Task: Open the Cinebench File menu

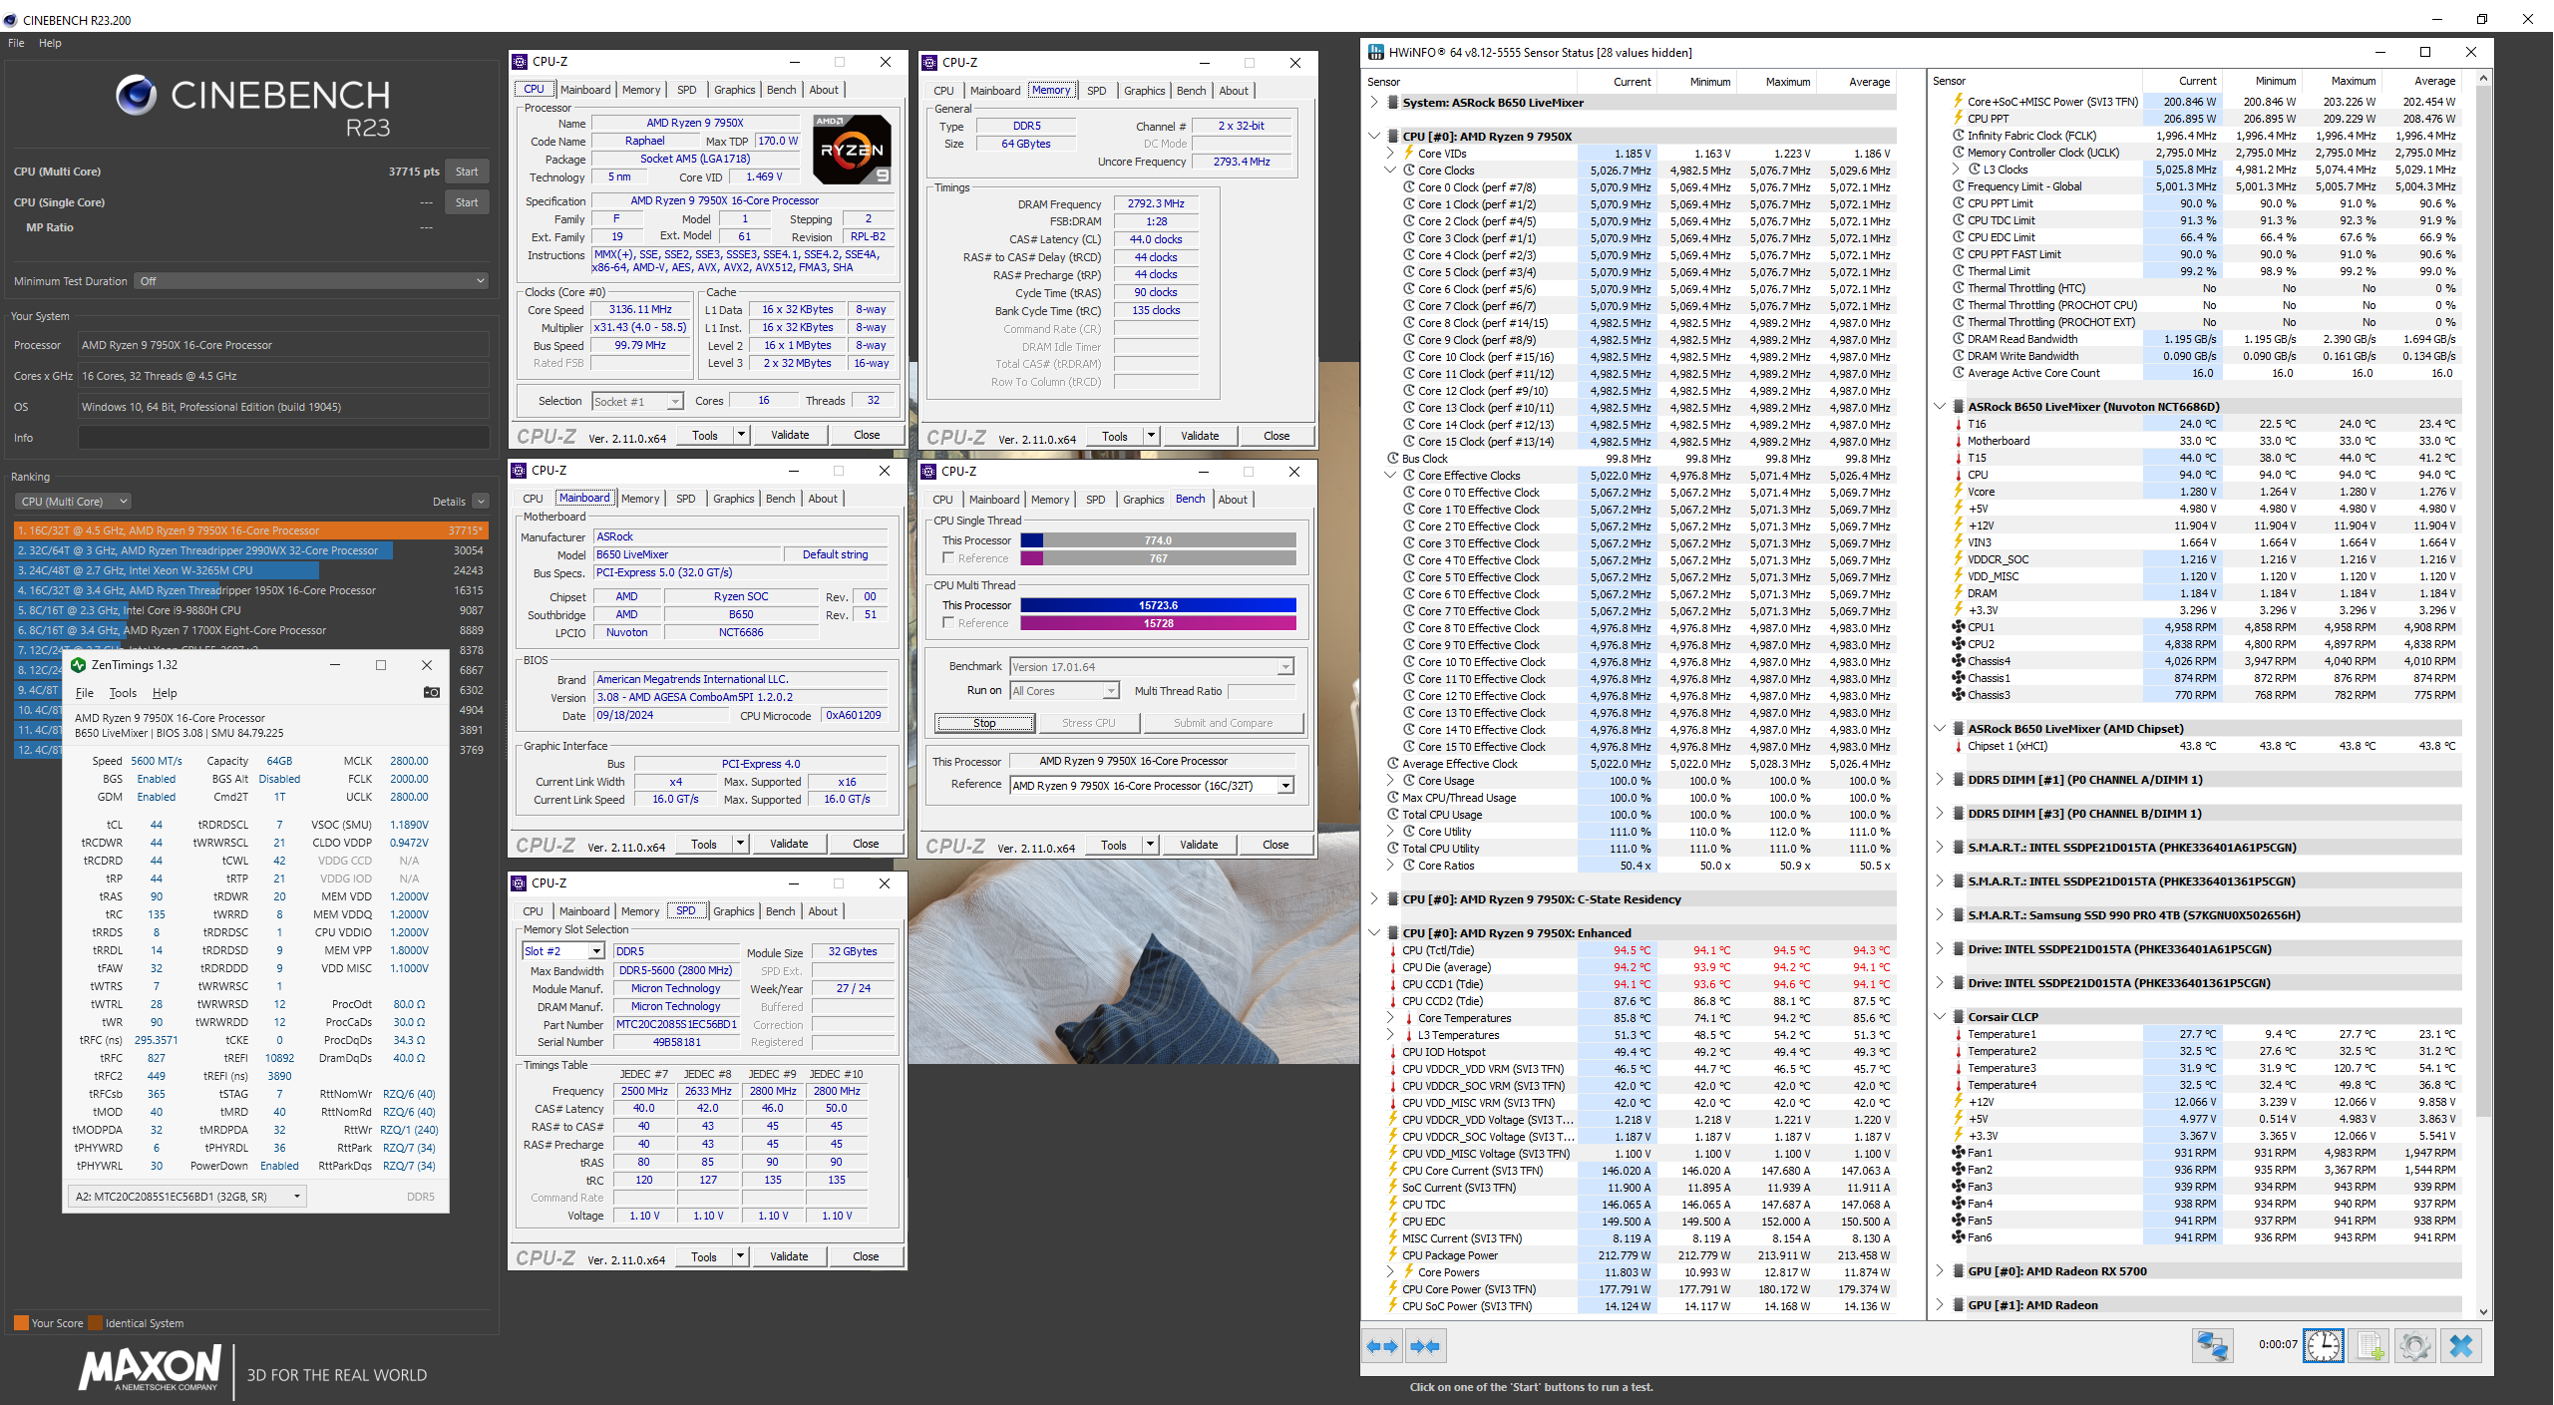Action: [17, 43]
